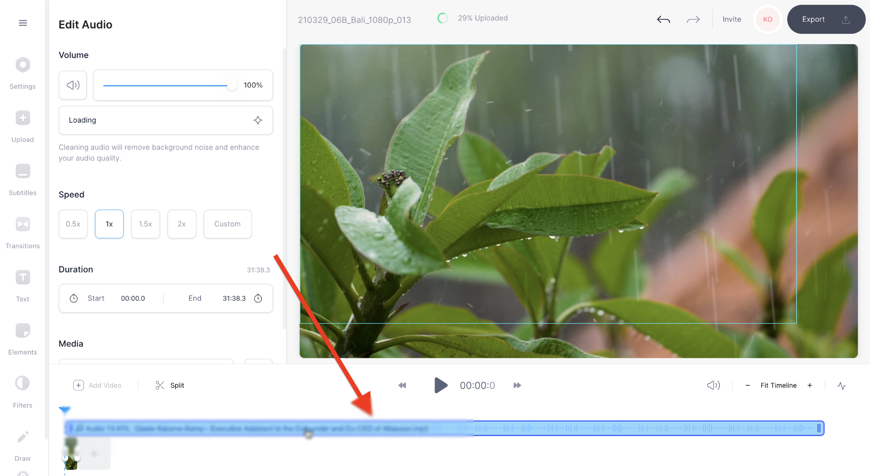Image resolution: width=870 pixels, height=476 pixels.
Task: Click the Loading clean audio button
Action: coord(166,120)
